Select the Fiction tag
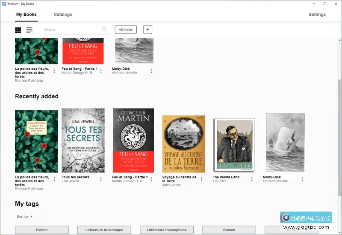Image resolution: width=342 pixels, height=235 pixels. 42,230
